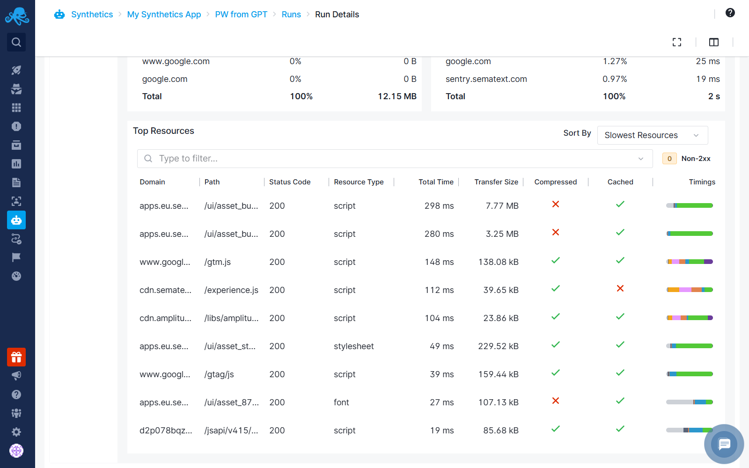Screen dimensions: 749x468
Task: Open the user avatar at sidebar bottom
Action: click(16, 451)
